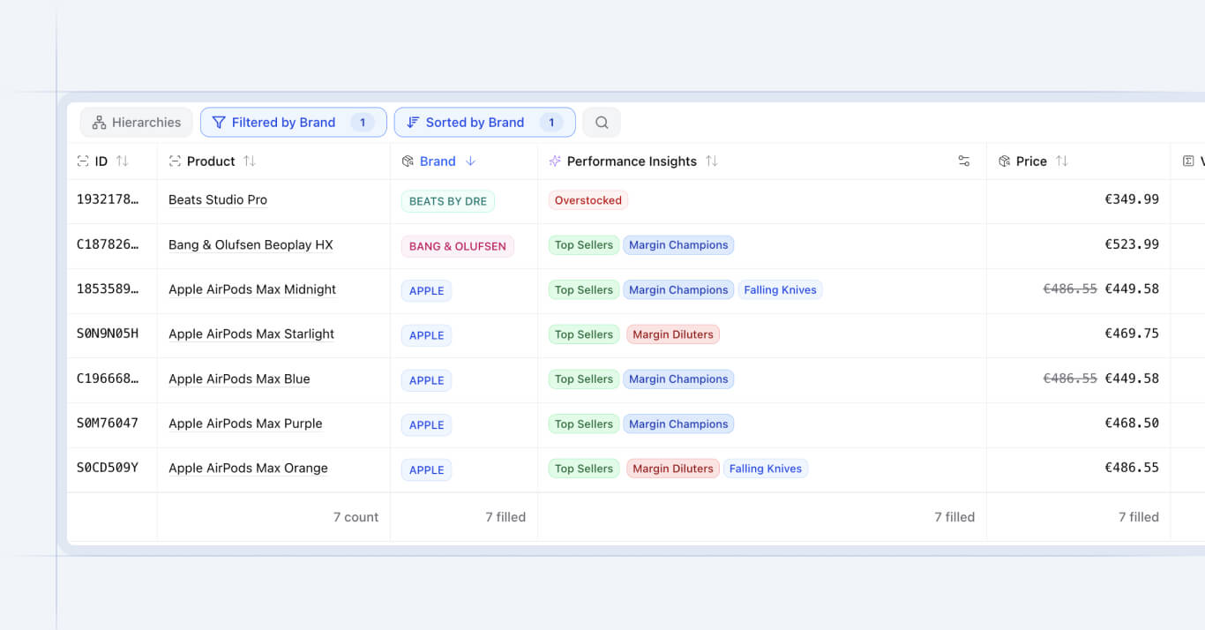Sort by the ID column arrows
This screenshot has width=1205, height=630.
pyautogui.click(x=123, y=161)
